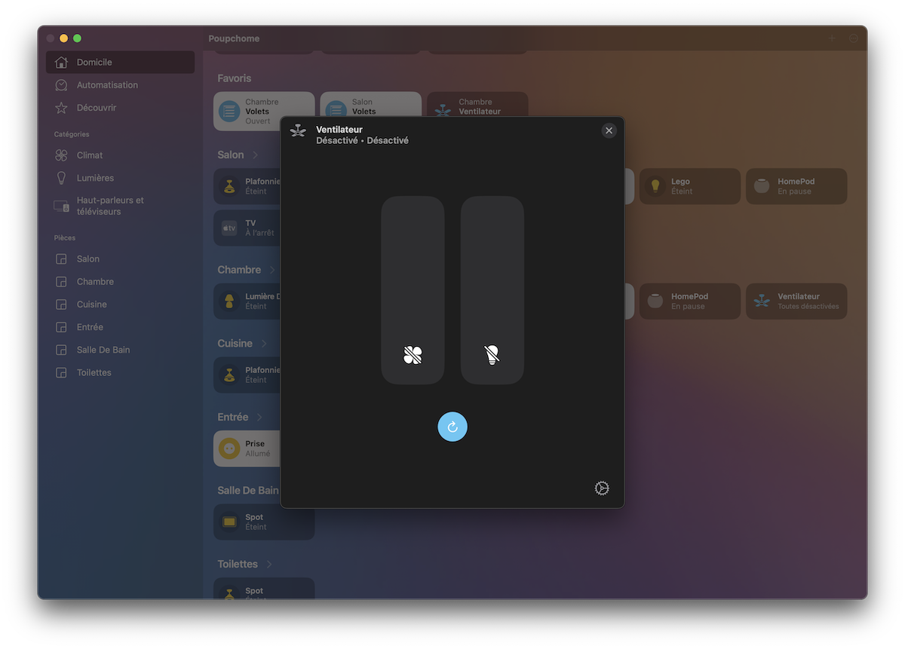
Task: Open Ventilateur accessory settings gear
Action: 601,488
